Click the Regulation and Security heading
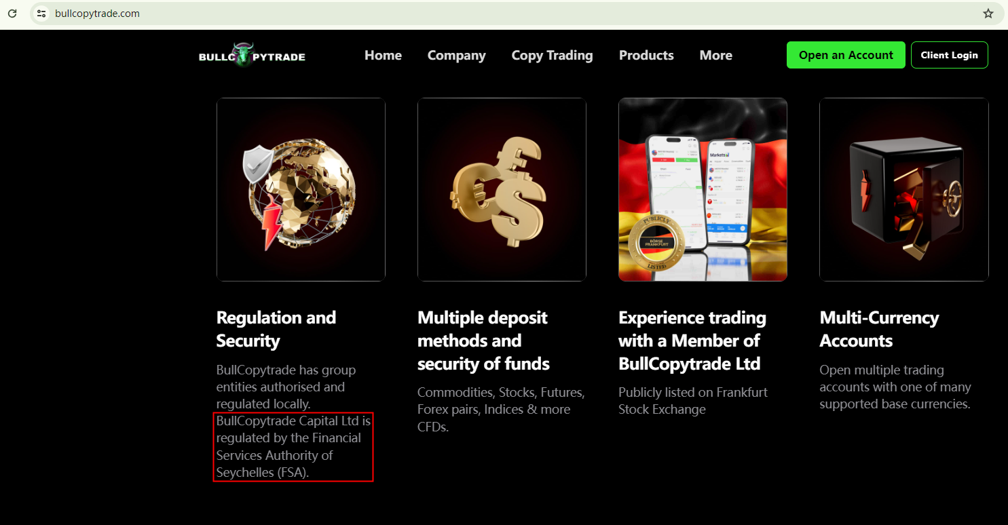The width and height of the screenshot is (1008, 525). coord(276,329)
